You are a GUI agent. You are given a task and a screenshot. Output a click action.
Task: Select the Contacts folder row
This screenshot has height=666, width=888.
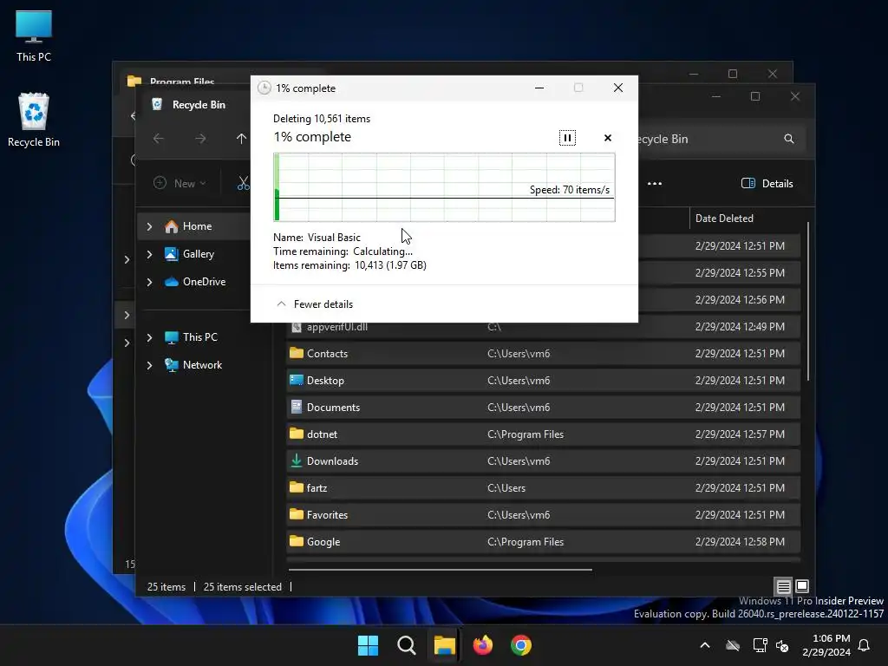(543, 354)
